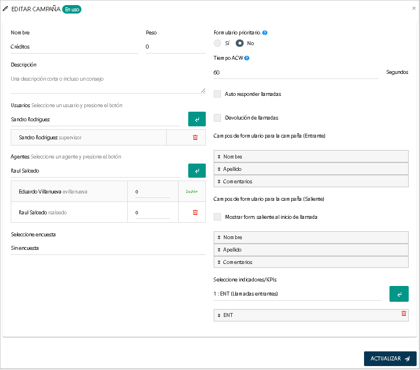Click the add agent enter-arrow button
The height and width of the screenshot is (370, 420).
click(x=197, y=170)
